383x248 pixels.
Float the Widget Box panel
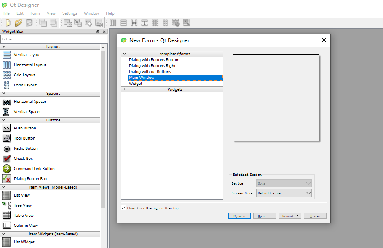click(98, 32)
